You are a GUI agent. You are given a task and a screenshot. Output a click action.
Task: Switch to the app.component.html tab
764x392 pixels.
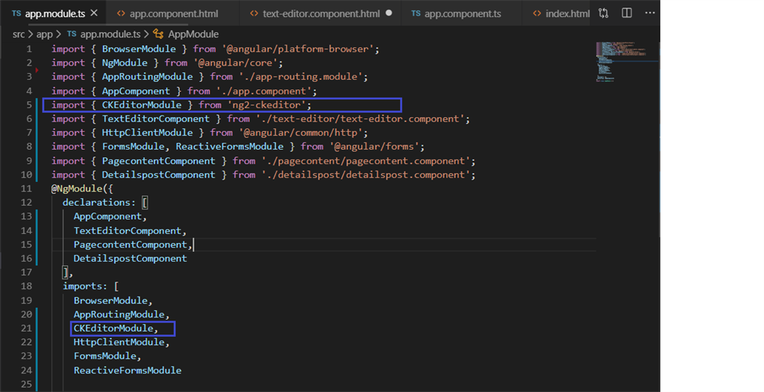tap(168, 13)
